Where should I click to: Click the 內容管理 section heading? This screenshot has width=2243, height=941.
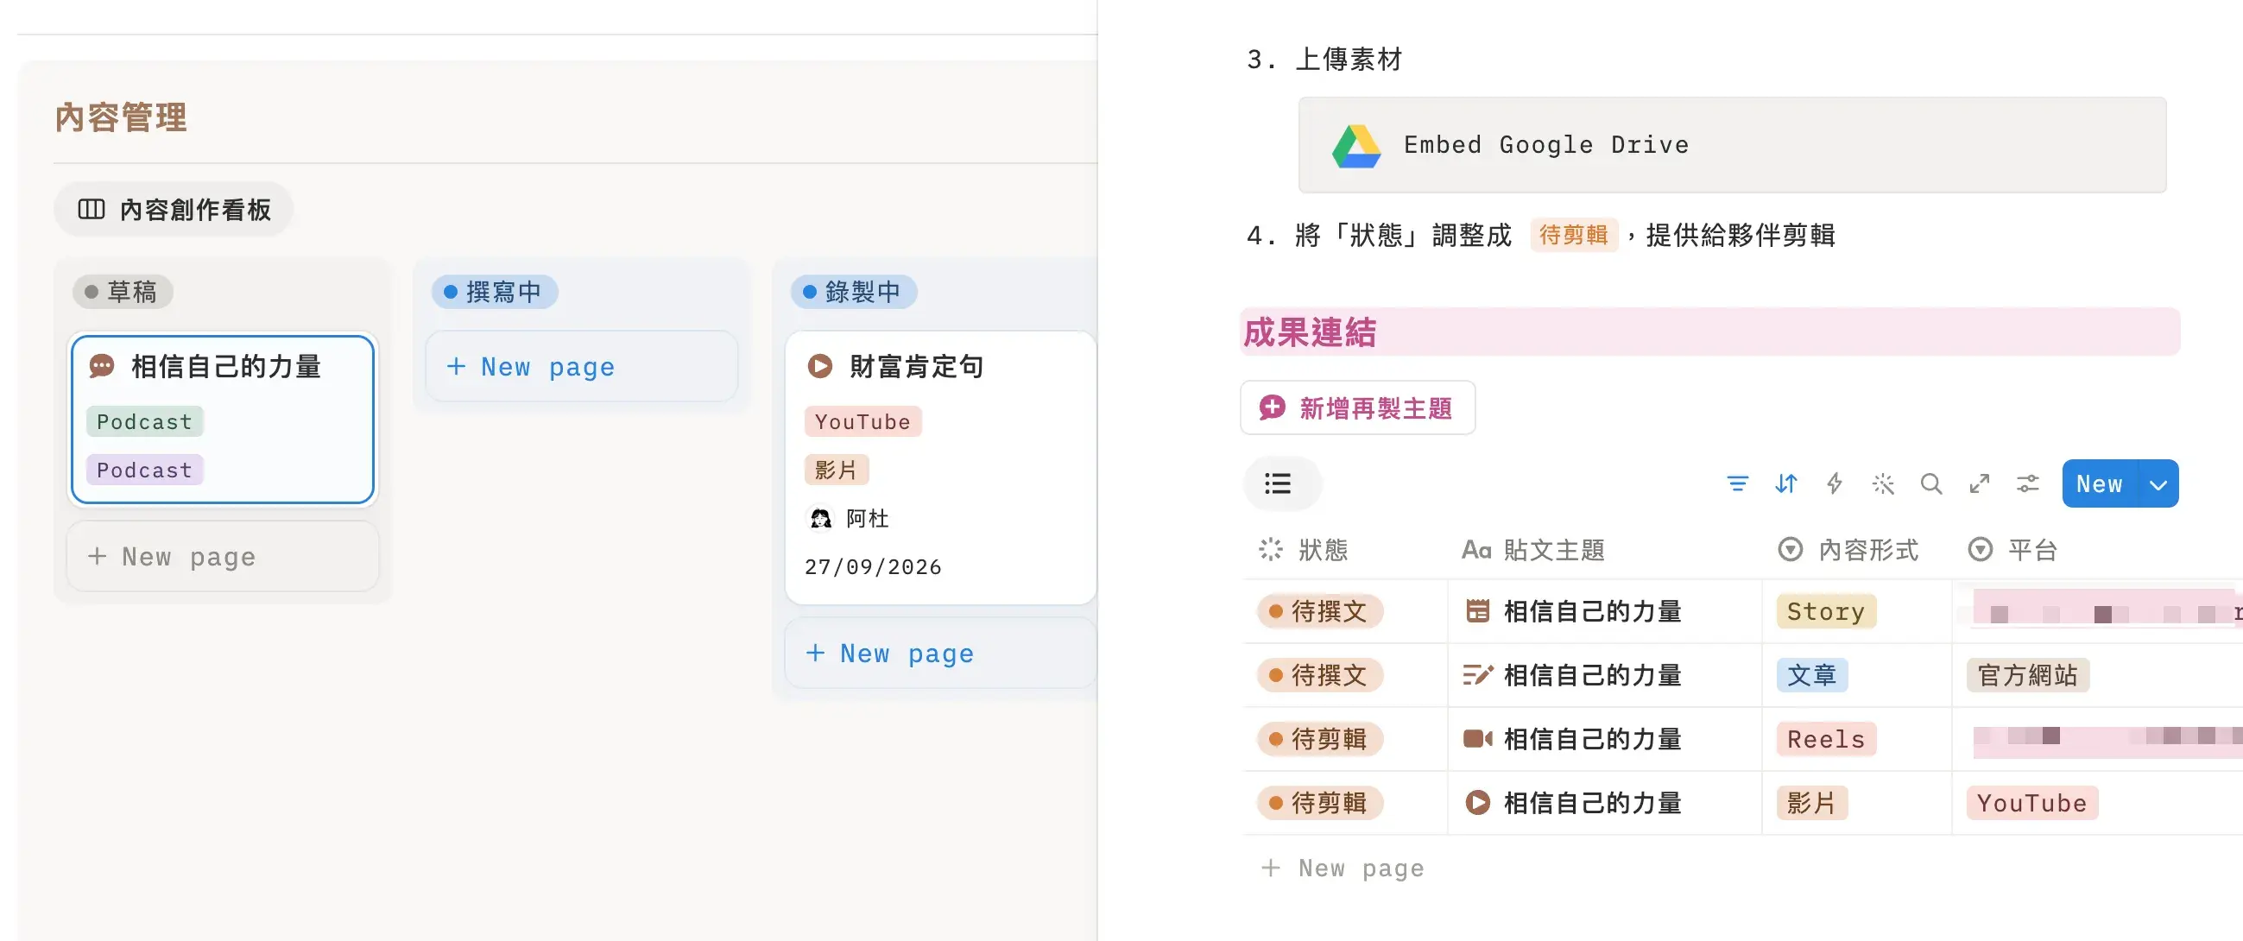121,117
